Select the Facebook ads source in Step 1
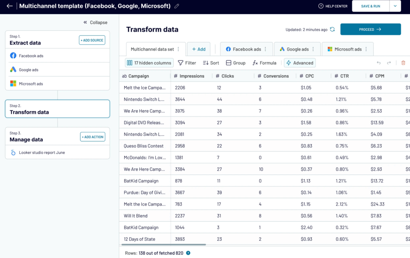Viewport: 410px width, 258px height. (x=57, y=56)
